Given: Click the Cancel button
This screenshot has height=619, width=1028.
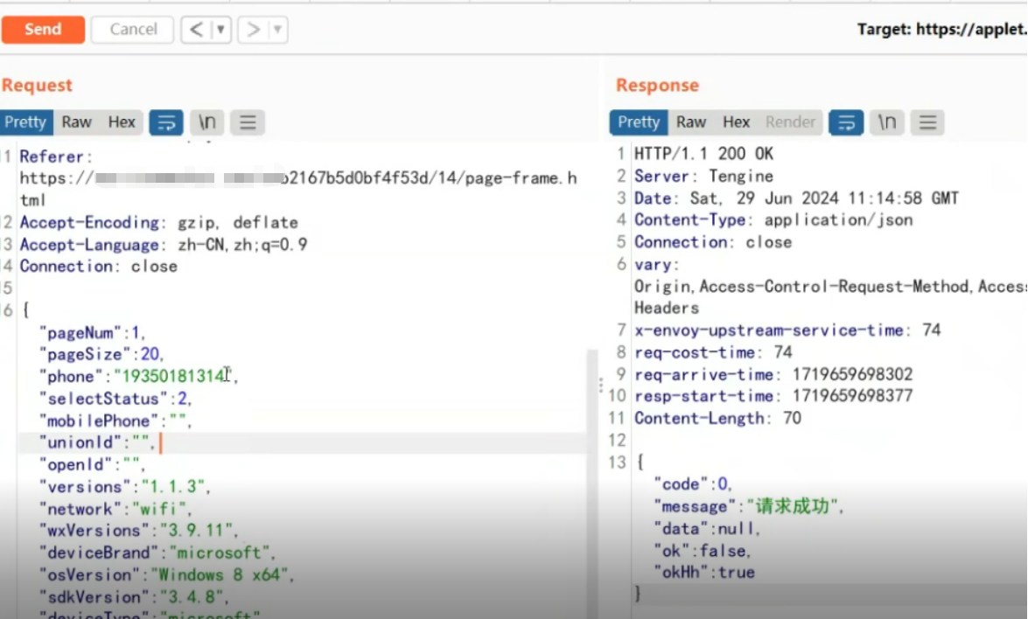Looking at the screenshot, I should point(133,30).
